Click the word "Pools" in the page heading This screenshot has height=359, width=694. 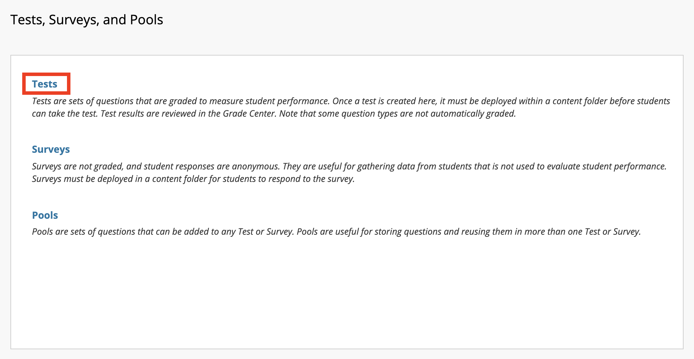[x=146, y=20]
